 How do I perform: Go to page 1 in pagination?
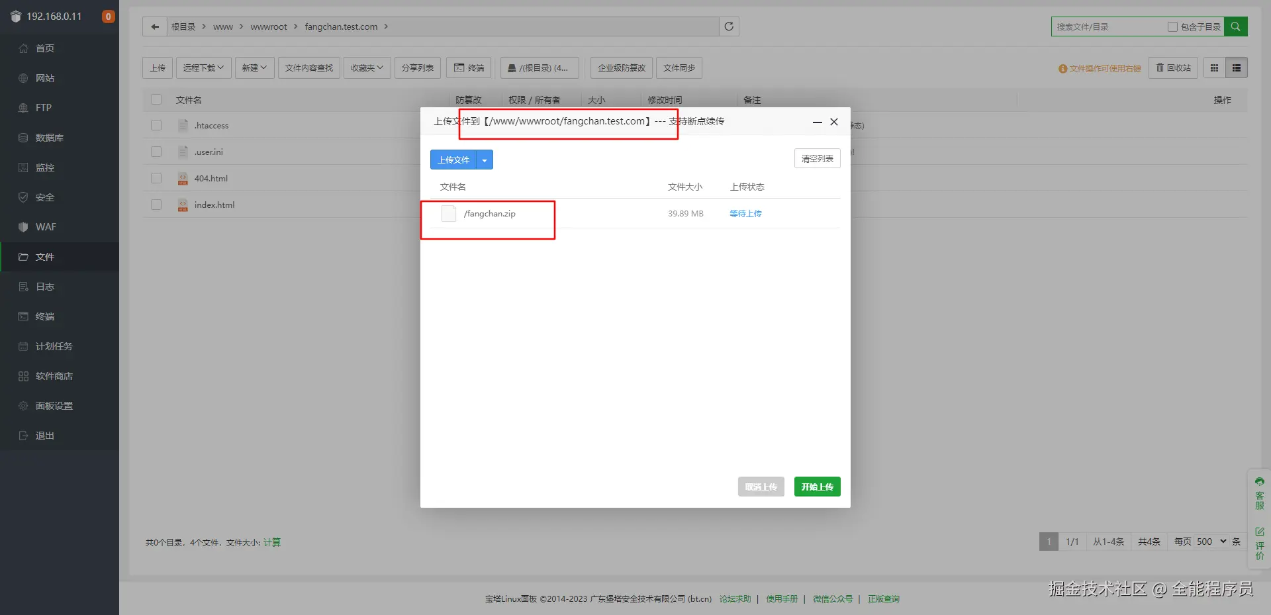1049,542
